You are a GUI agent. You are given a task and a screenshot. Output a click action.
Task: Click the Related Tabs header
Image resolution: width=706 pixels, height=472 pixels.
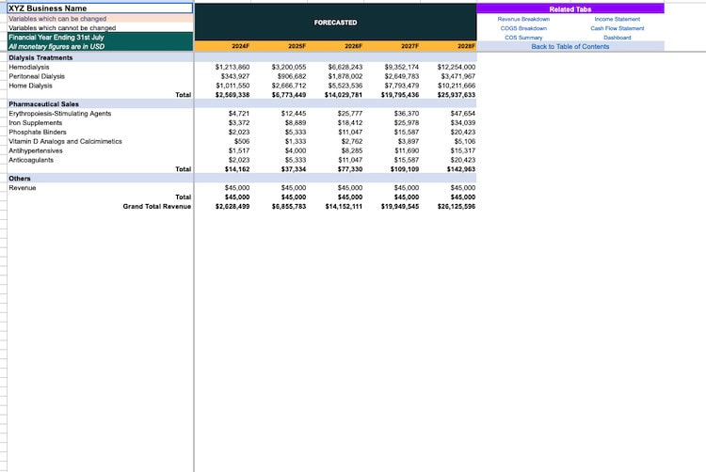[x=570, y=9]
